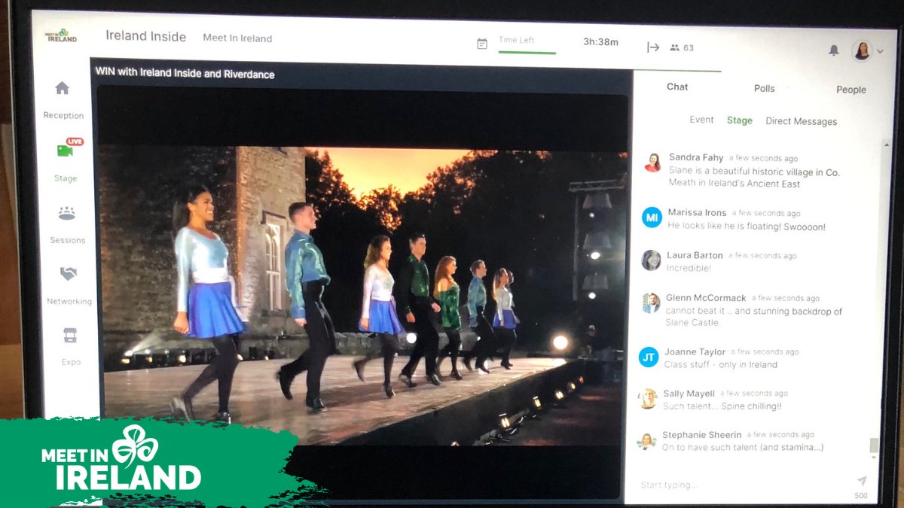Click Stephanie Sheerin's avatar
Screen dimensions: 904x508
coord(646,441)
